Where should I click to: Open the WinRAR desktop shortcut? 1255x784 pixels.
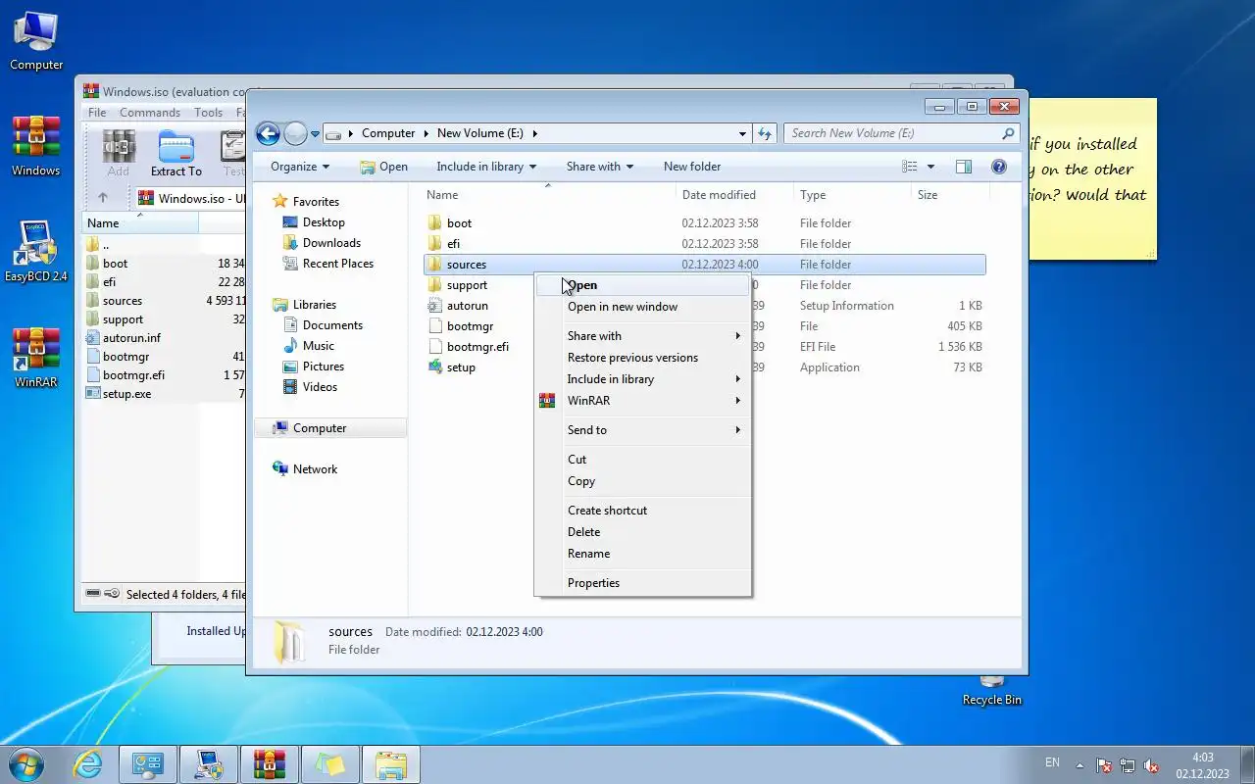(x=36, y=358)
